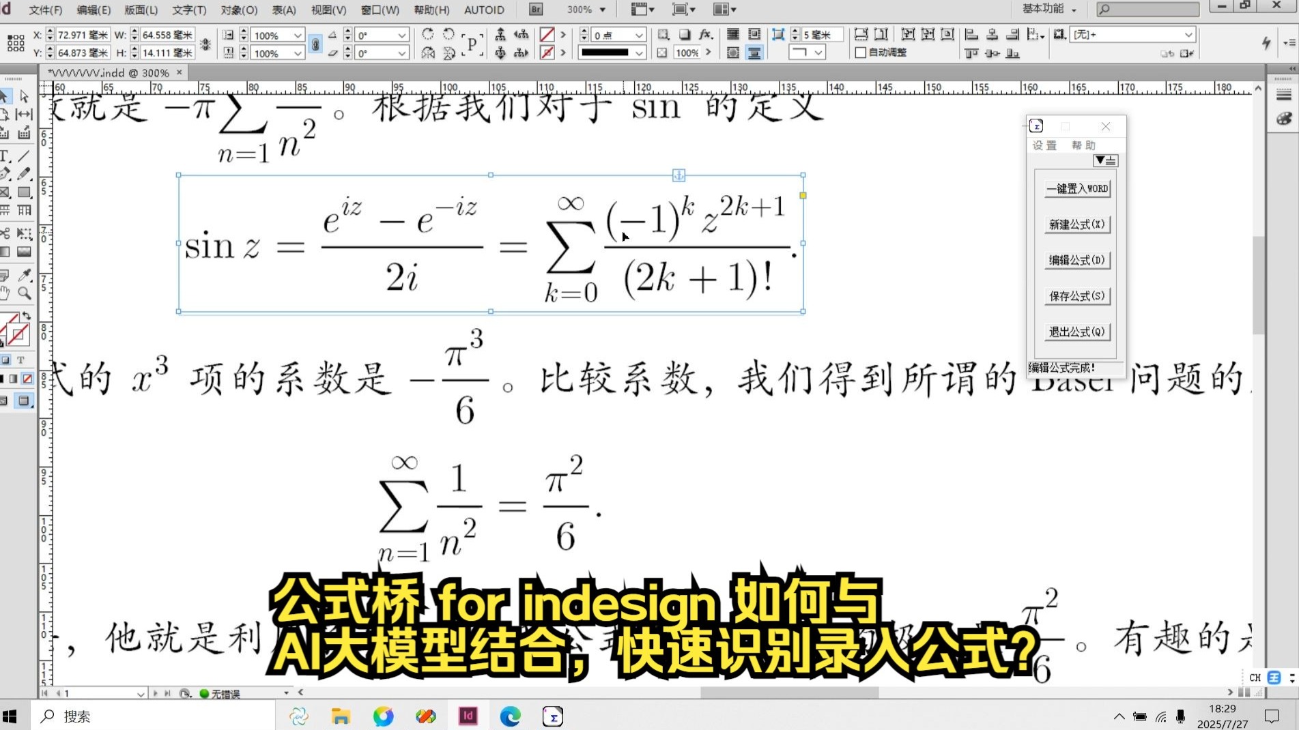
Task: Open the Bridge (Br) button
Action: click(536, 10)
